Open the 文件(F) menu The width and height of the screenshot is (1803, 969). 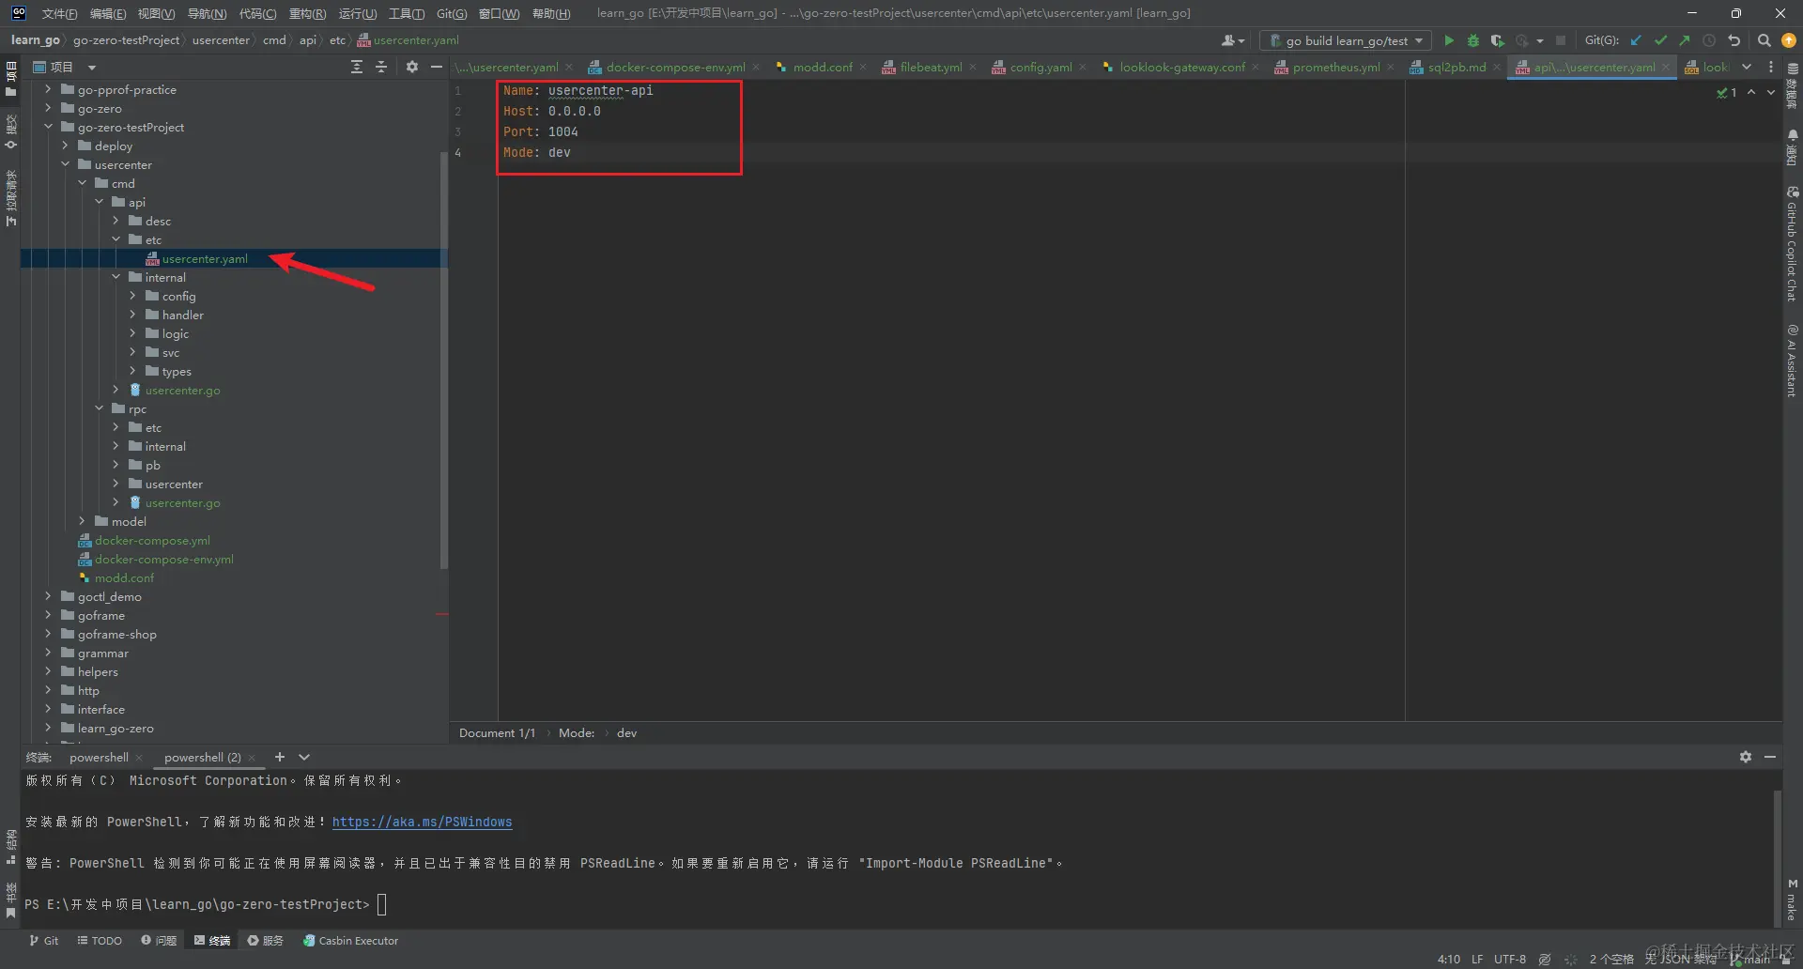[59, 13]
